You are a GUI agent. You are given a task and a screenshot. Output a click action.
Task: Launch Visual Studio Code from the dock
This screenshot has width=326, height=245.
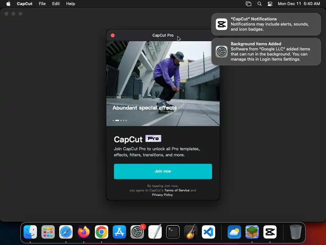coord(208,232)
